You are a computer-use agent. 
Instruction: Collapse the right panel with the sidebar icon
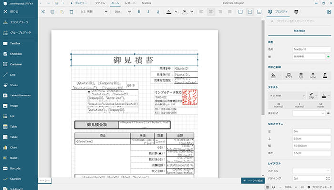[329, 12]
